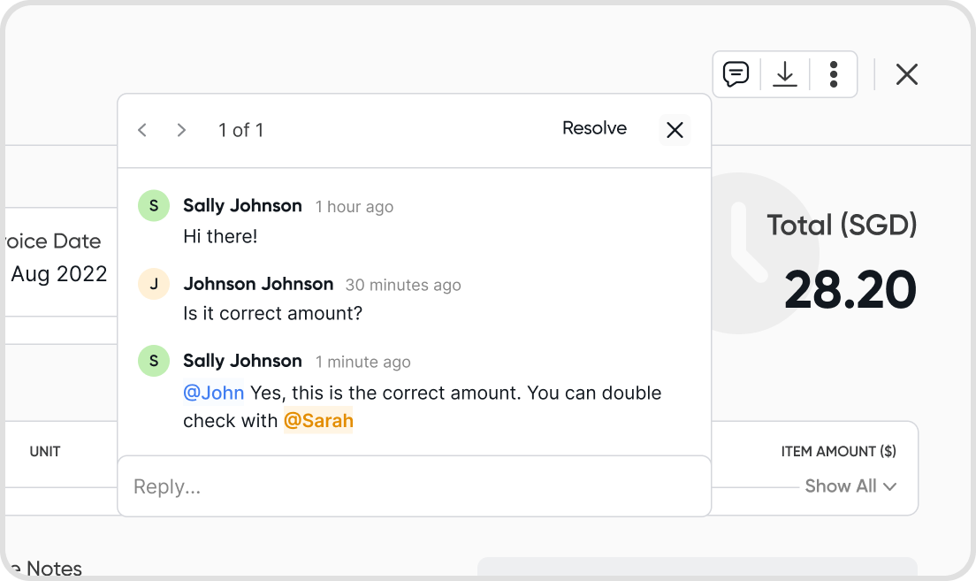
Task: Go to next comment thread arrow
Action: click(x=181, y=130)
